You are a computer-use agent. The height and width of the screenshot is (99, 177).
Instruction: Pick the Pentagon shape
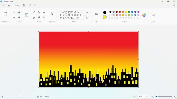[64, 15]
